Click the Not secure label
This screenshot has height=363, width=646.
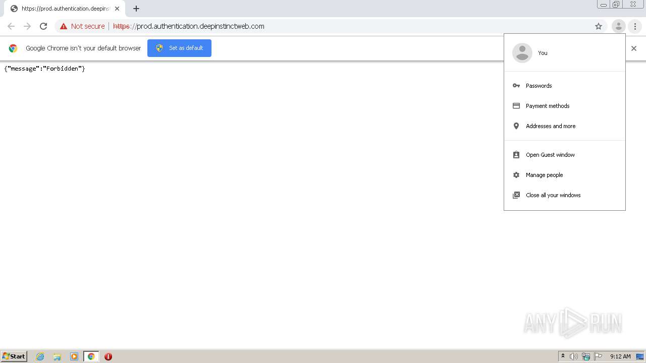coord(88,26)
